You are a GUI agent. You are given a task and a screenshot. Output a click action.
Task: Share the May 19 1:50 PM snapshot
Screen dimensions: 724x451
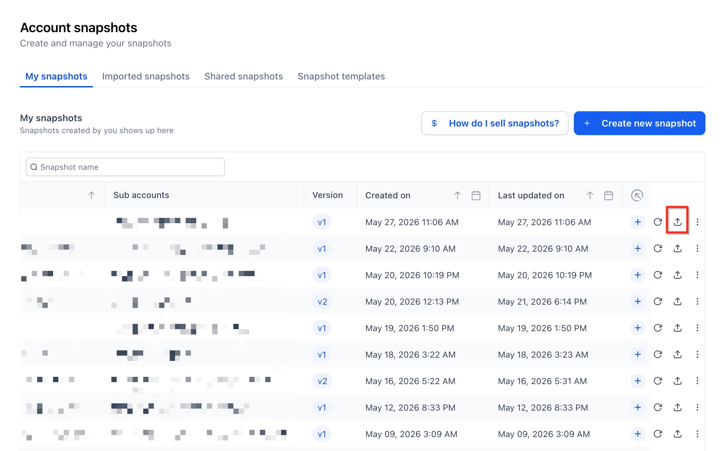[x=678, y=328]
